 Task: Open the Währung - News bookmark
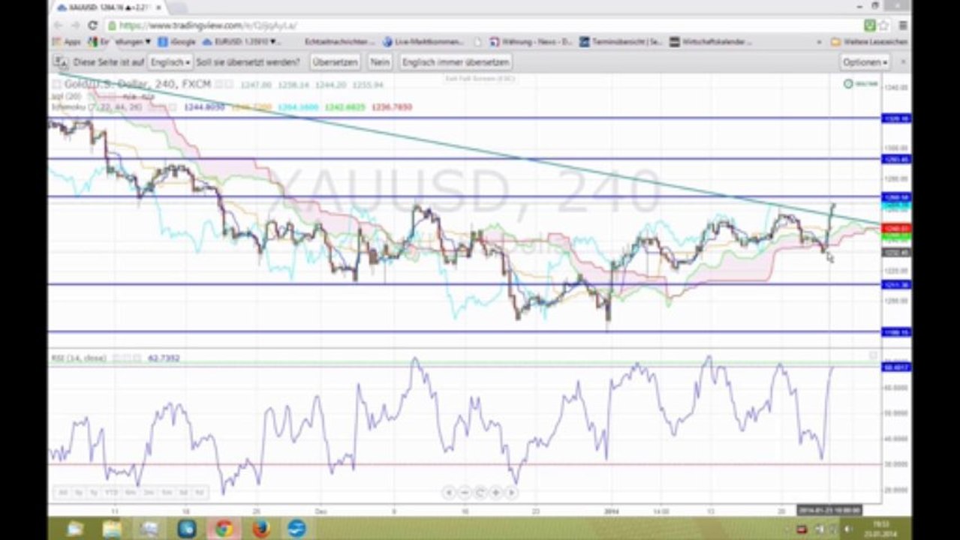click(x=531, y=42)
